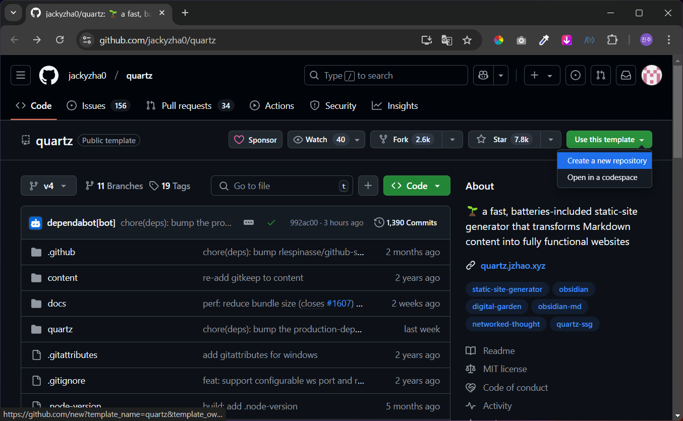Open your notifications inbox
The height and width of the screenshot is (421, 683).
[625, 75]
